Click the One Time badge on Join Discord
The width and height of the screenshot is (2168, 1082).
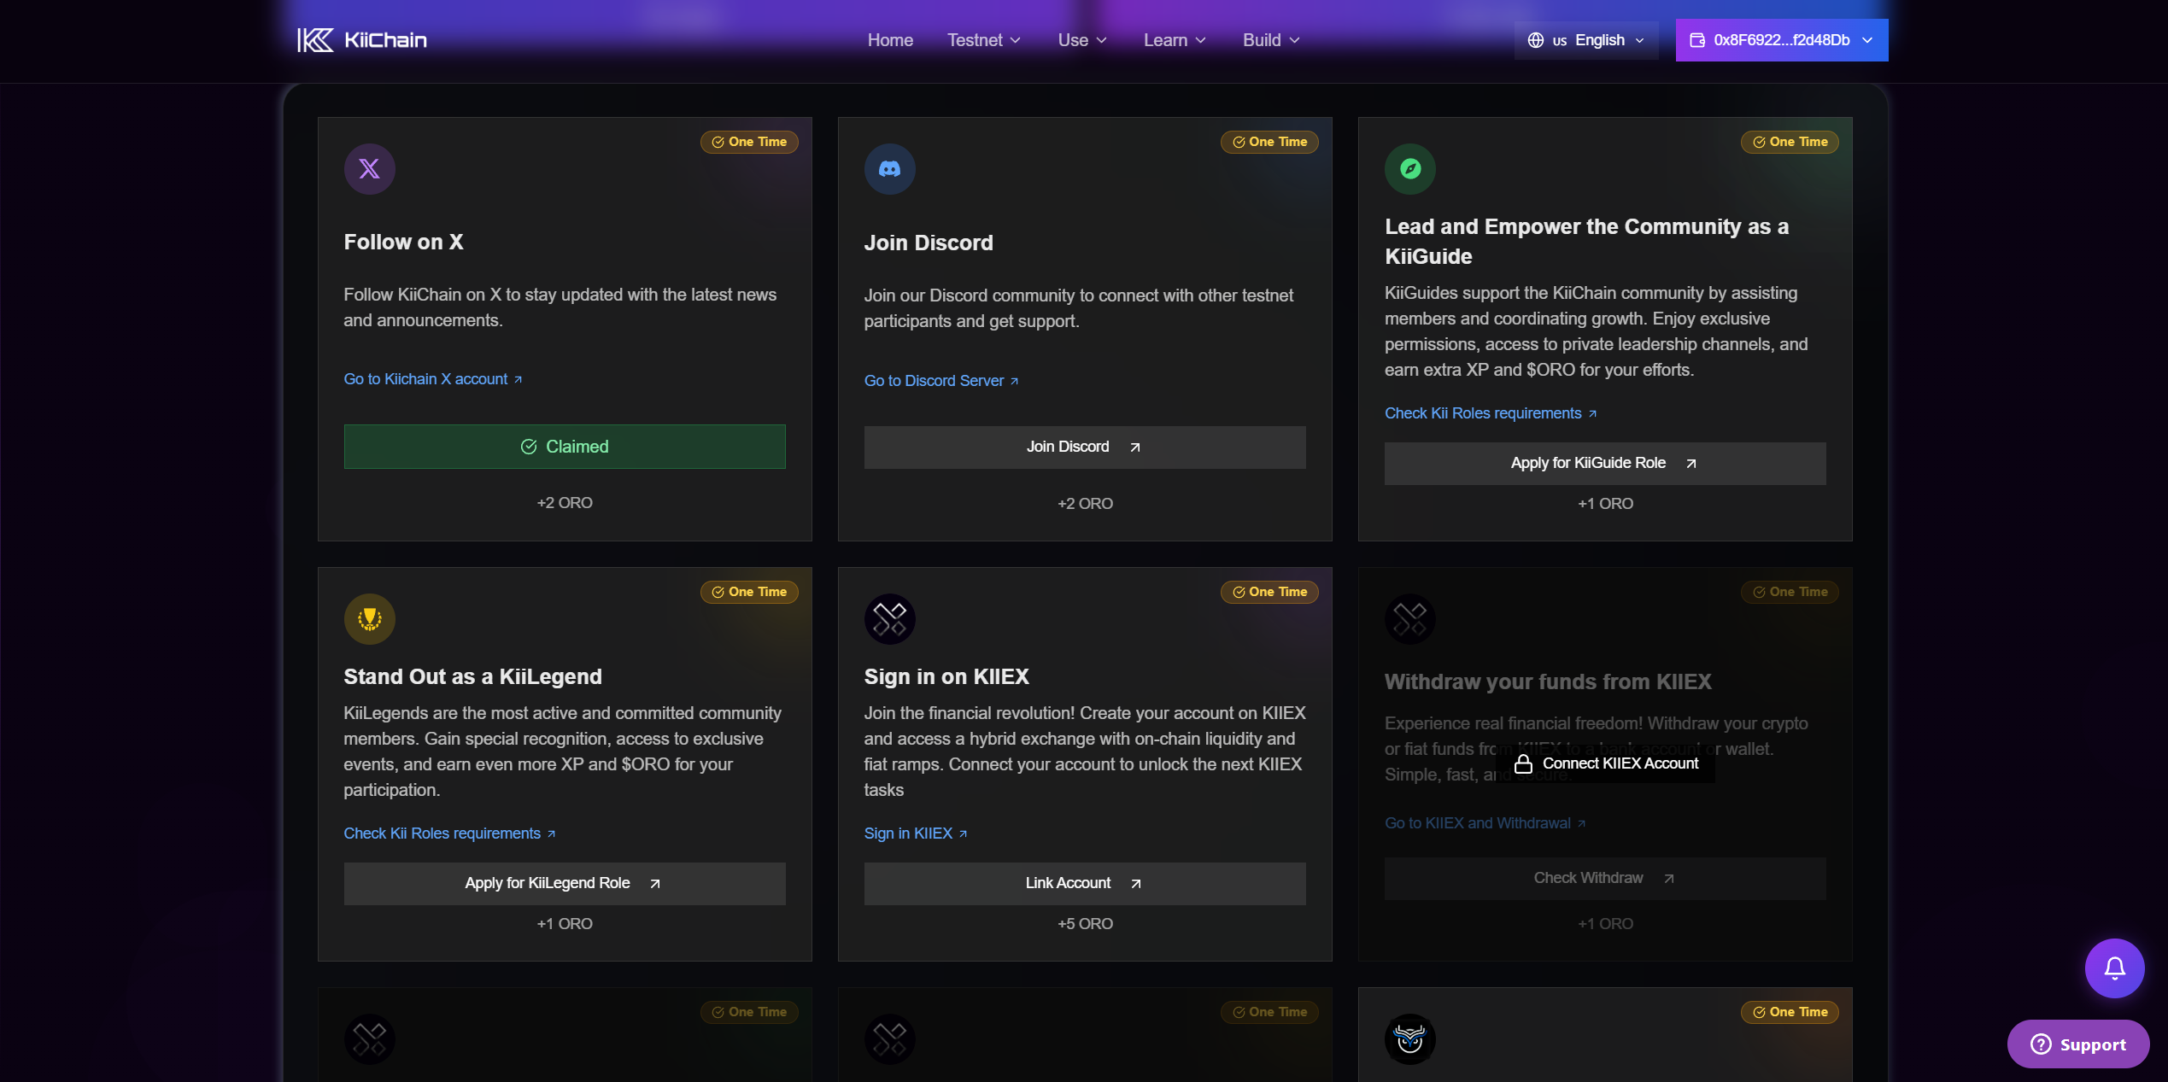coord(1269,142)
